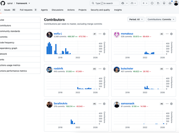
Task: Open more options for butschster card
Action: click(167, 69)
